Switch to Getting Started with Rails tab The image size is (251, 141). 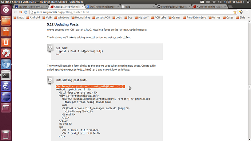[67, 7]
